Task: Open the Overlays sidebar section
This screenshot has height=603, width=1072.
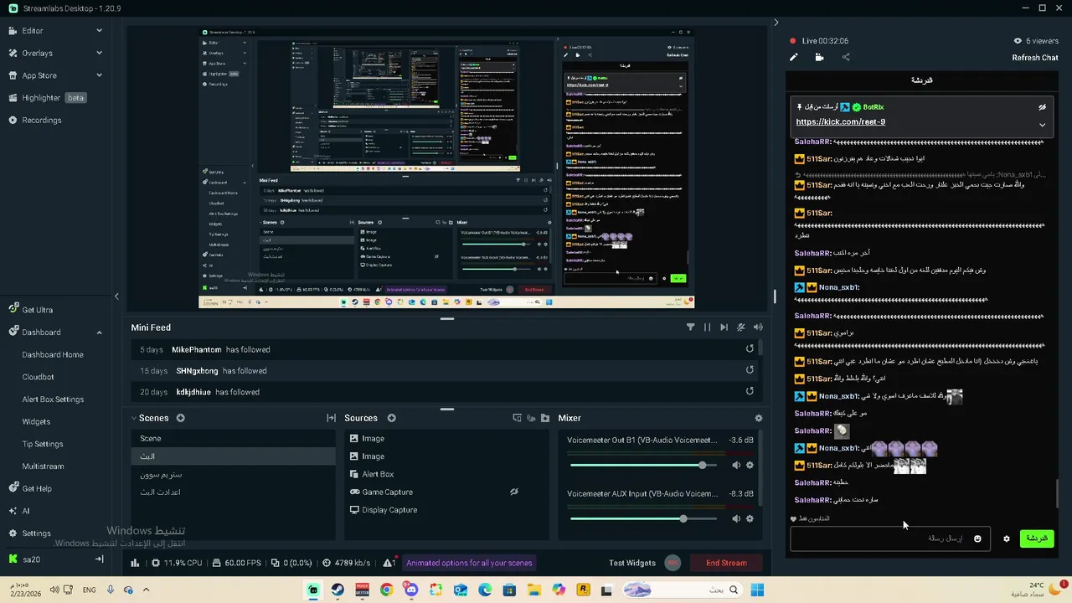Action: (x=37, y=53)
